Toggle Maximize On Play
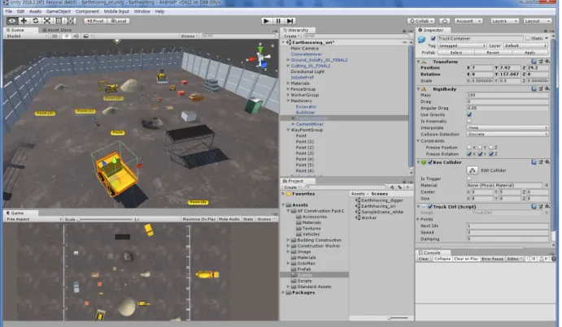The image size is (562, 327). pos(199,219)
